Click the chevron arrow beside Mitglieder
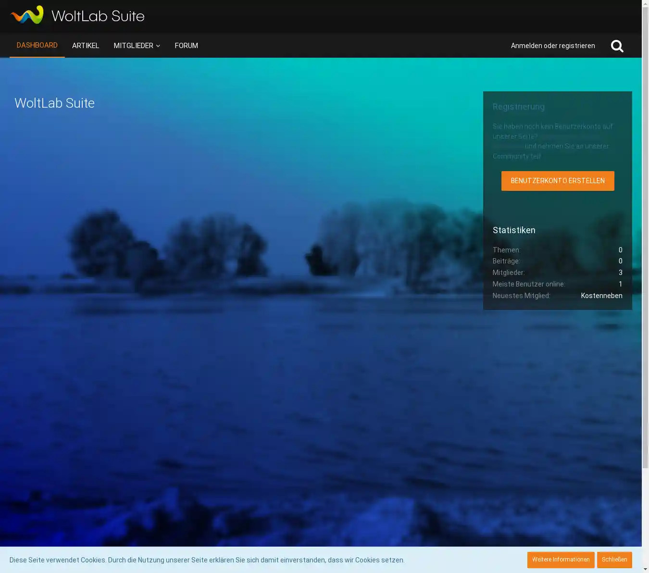 coord(158,46)
